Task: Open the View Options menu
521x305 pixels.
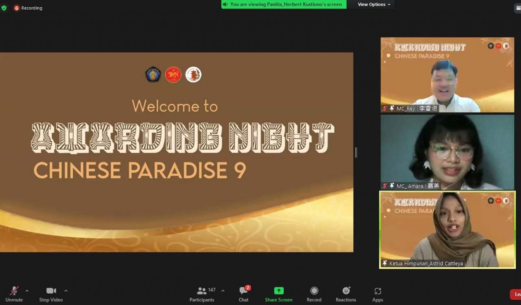Action: tap(374, 4)
